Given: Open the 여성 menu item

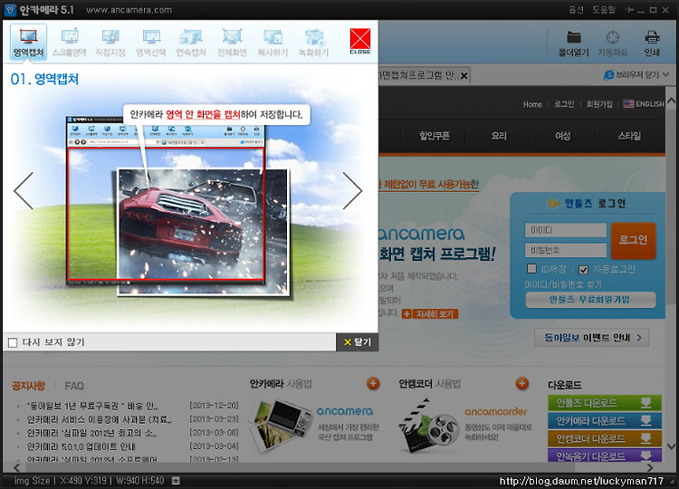Looking at the screenshot, I should (563, 136).
